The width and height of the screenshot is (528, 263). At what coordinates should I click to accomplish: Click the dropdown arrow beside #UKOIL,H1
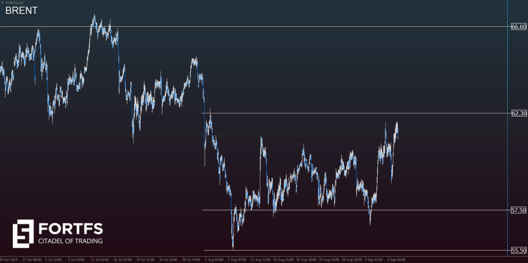click(x=2, y=3)
